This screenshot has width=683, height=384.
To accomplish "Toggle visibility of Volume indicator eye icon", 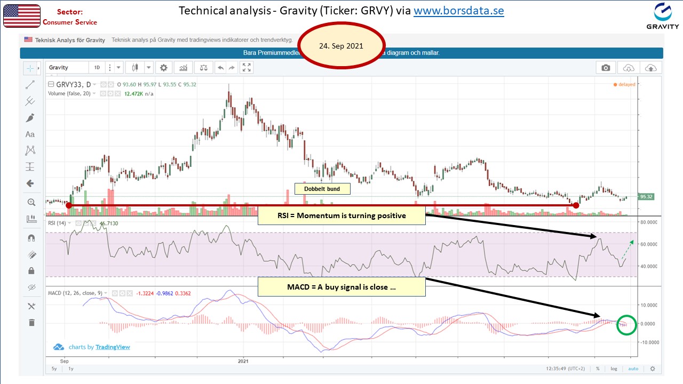I will click(x=104, y=93).
